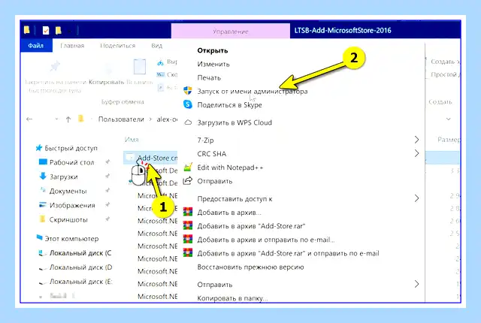
Task: Choose Изменить in the context menu
Action: (x=213, y=64)
